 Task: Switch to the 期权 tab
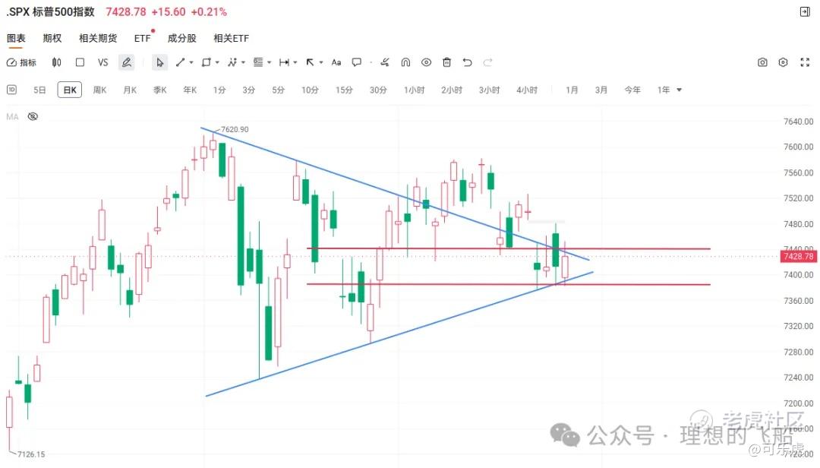click(52, 38)
